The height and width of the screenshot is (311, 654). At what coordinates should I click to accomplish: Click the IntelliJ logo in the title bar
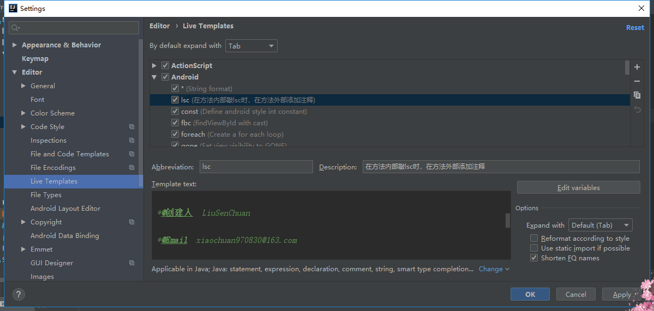click(x=13, y=8)
